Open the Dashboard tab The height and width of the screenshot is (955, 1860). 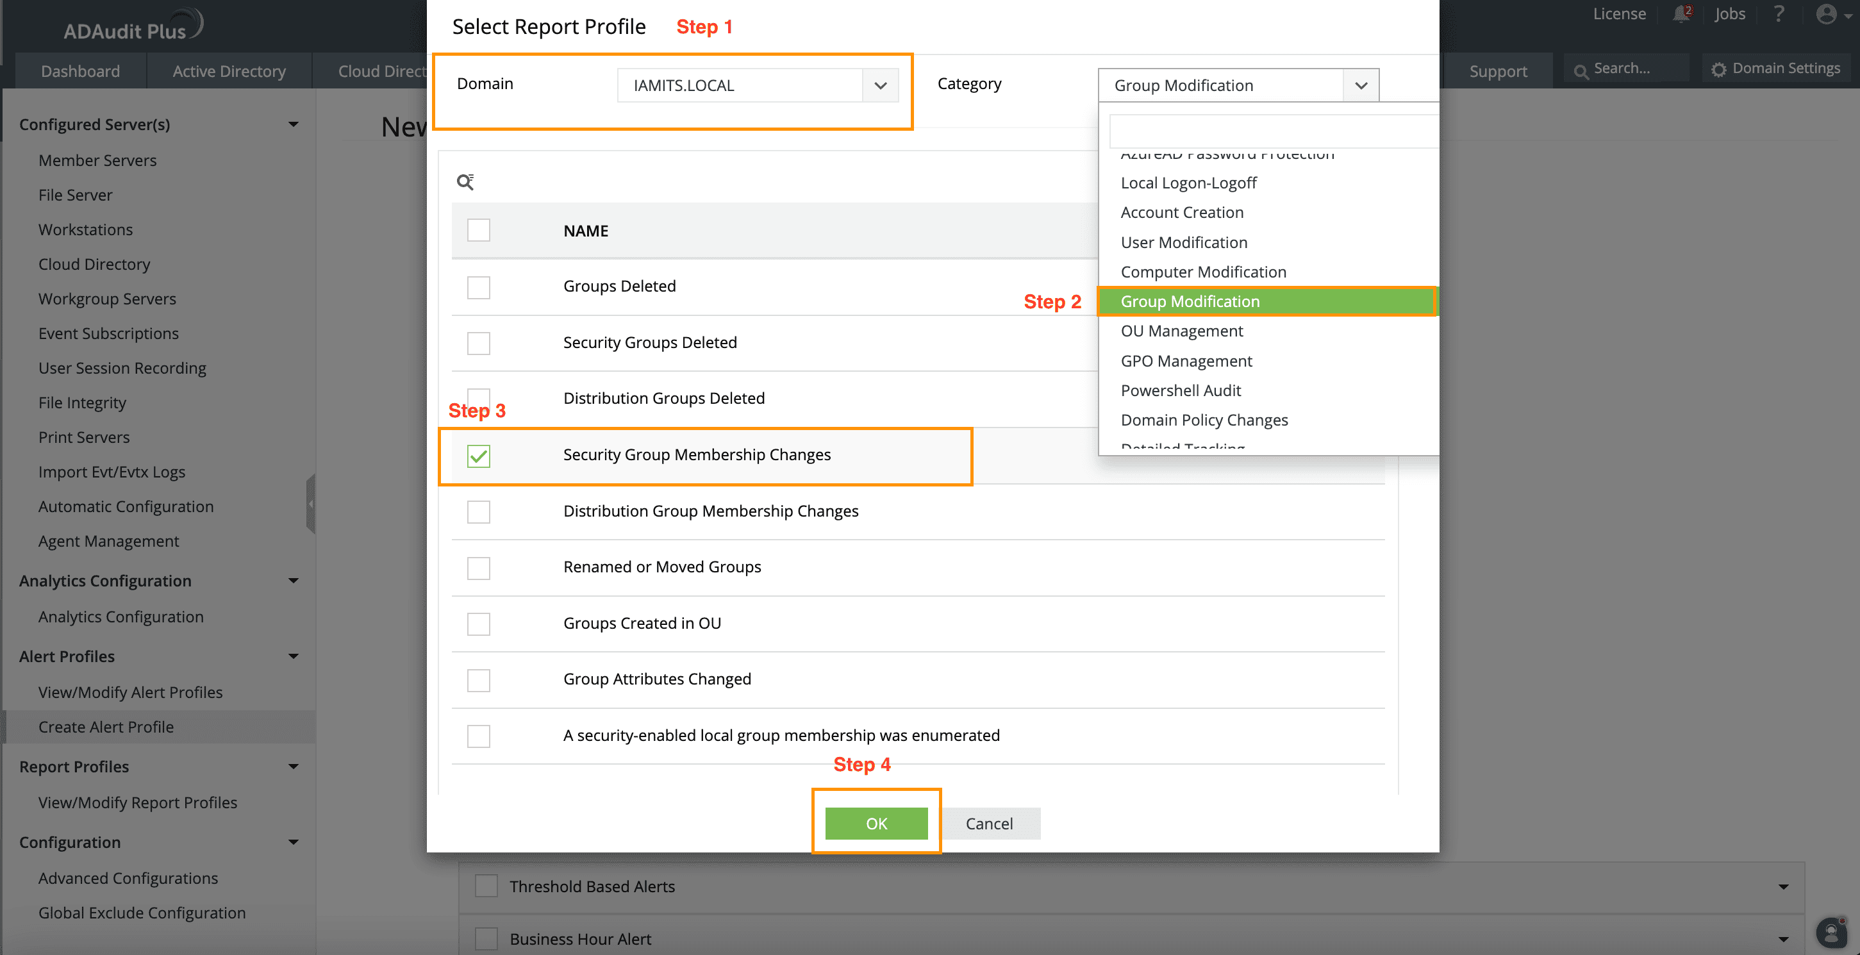[x=80, y=71]
